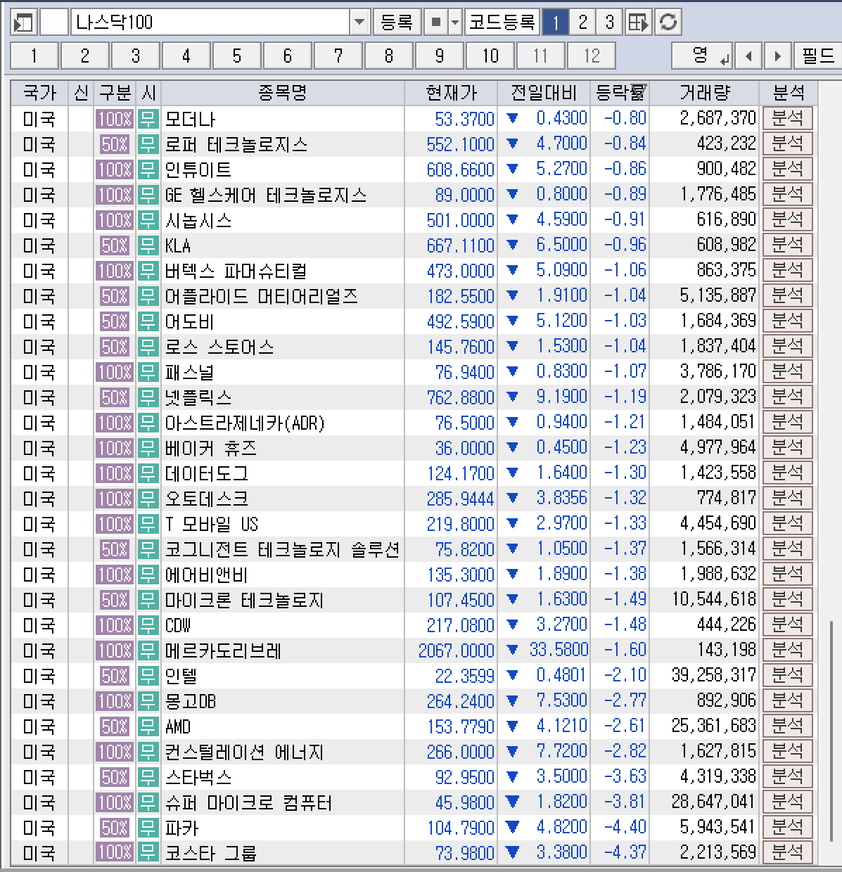The image size is (842, 872).
Task: Switch to group tab 5
Action: 236,56
